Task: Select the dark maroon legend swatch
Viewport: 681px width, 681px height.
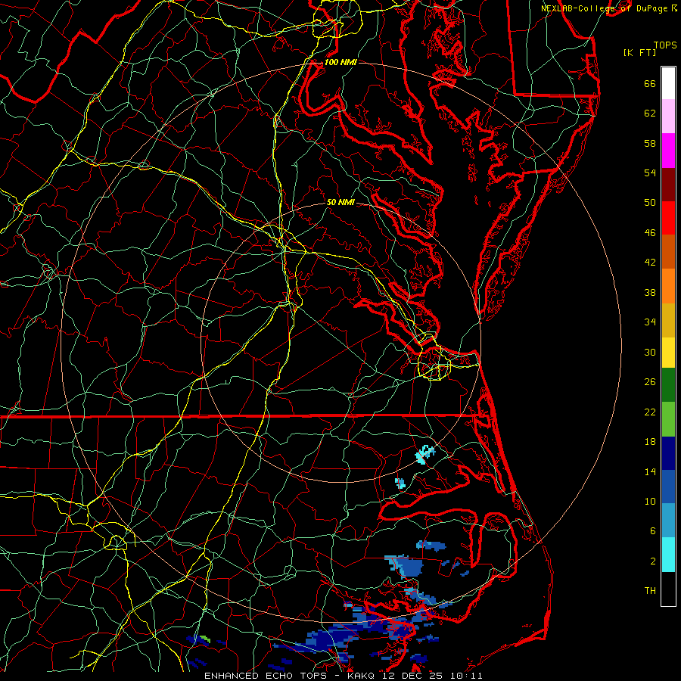Action: click(668, 184)
